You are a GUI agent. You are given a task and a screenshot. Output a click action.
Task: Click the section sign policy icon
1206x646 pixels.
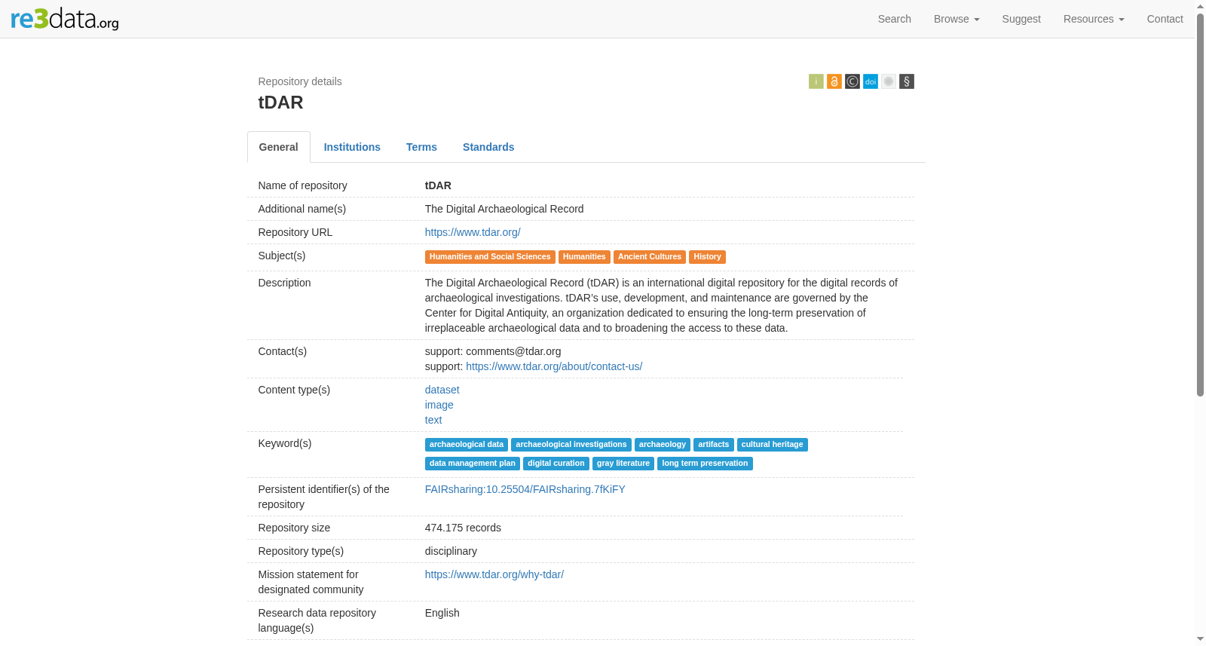coord(906,81)
